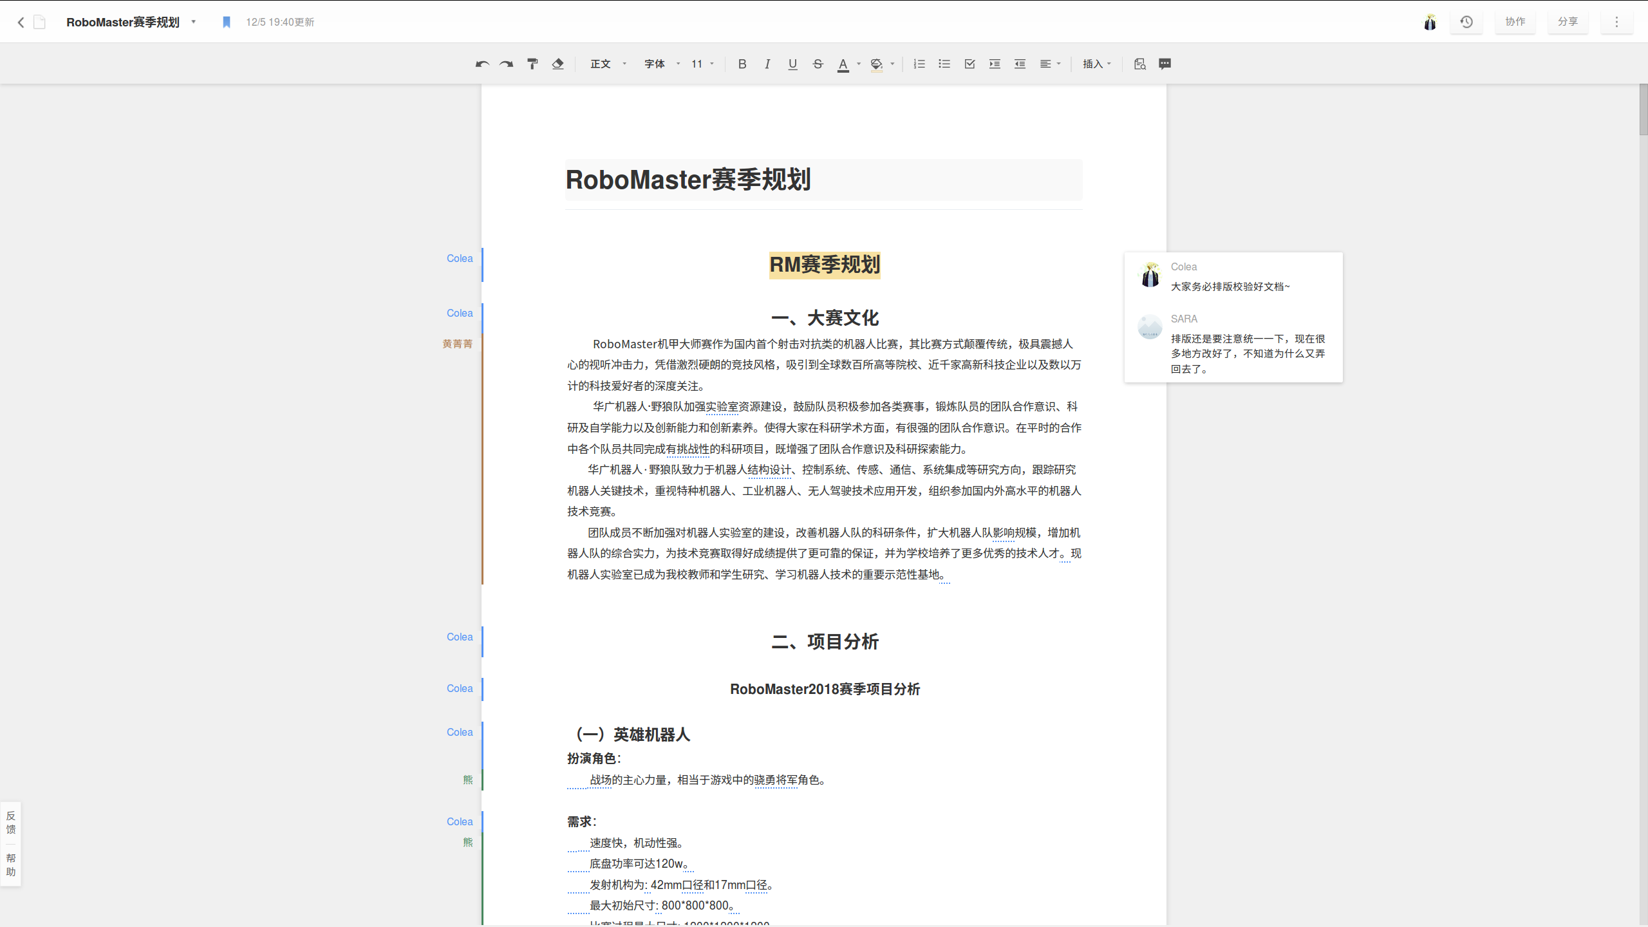Open the 插入 insert menu
Image resolution: width=1648 pixels, height=927 pixels.
tap(1097, 64)
